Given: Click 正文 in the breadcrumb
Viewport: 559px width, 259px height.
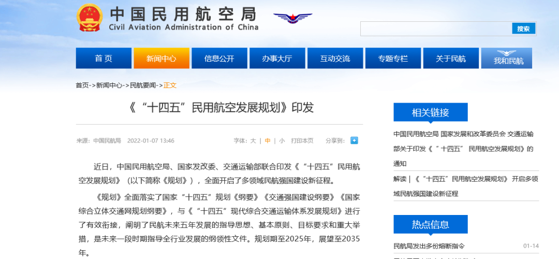Looking at the screenshot, I should 170,85.
